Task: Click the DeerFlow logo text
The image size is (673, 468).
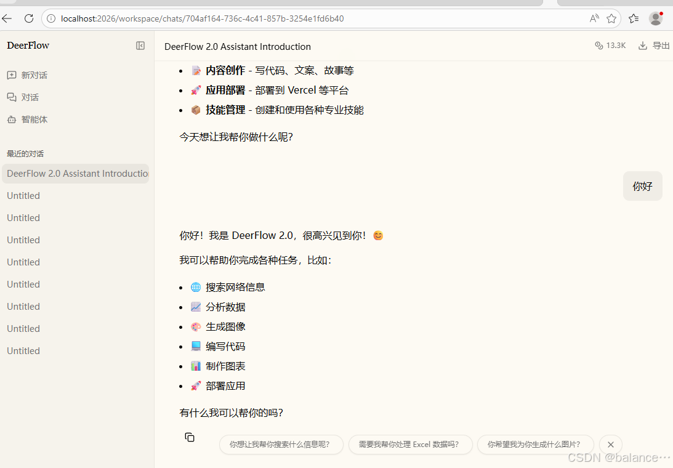Action: (x=28, y=45)
